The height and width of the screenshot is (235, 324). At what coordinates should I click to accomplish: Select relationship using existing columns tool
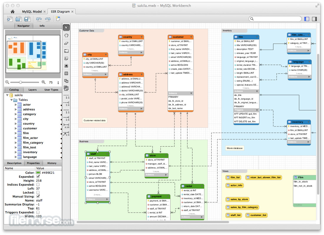point(66,134)
